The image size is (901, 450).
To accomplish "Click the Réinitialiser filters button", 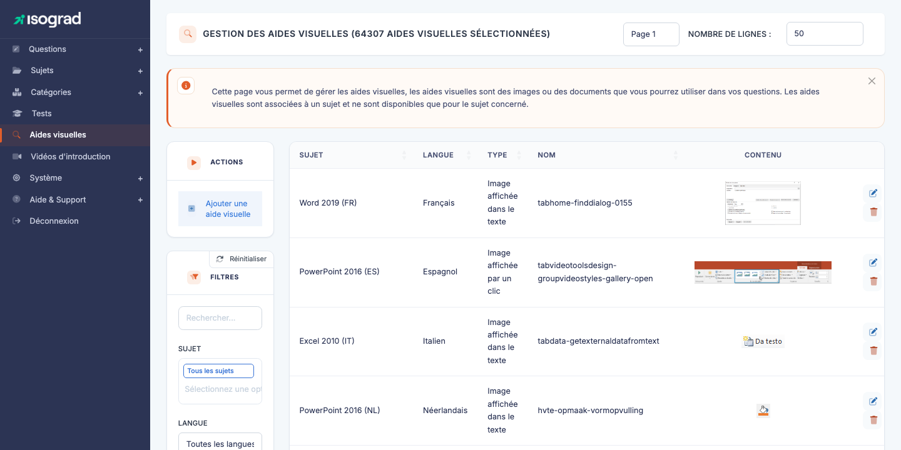I will (242, 259).
